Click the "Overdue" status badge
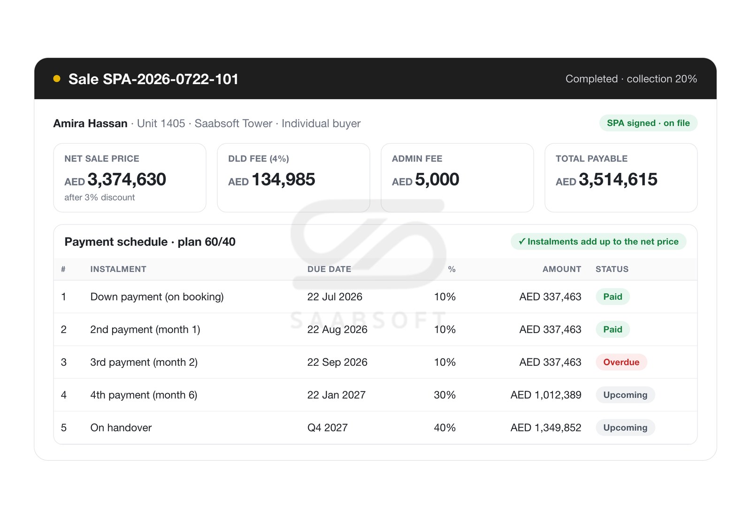 (621, 362)
